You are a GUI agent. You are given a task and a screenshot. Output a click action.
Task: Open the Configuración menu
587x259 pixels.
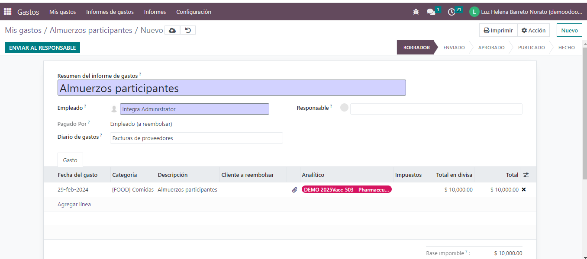click(x=194, y=12)
